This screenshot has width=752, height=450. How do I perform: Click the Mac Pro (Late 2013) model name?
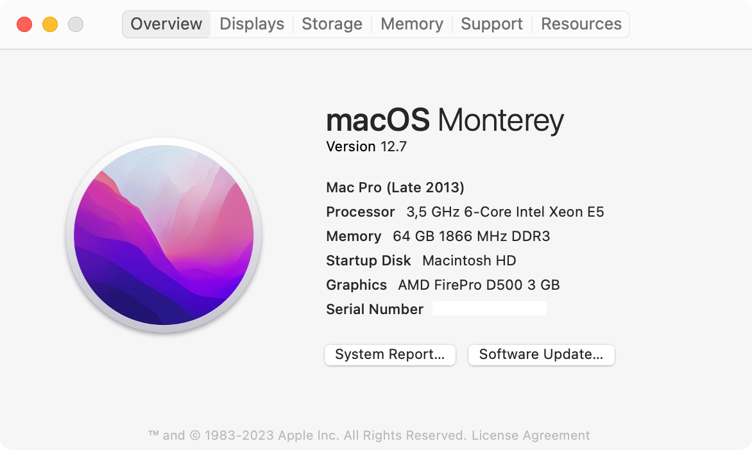click(395, 188)
